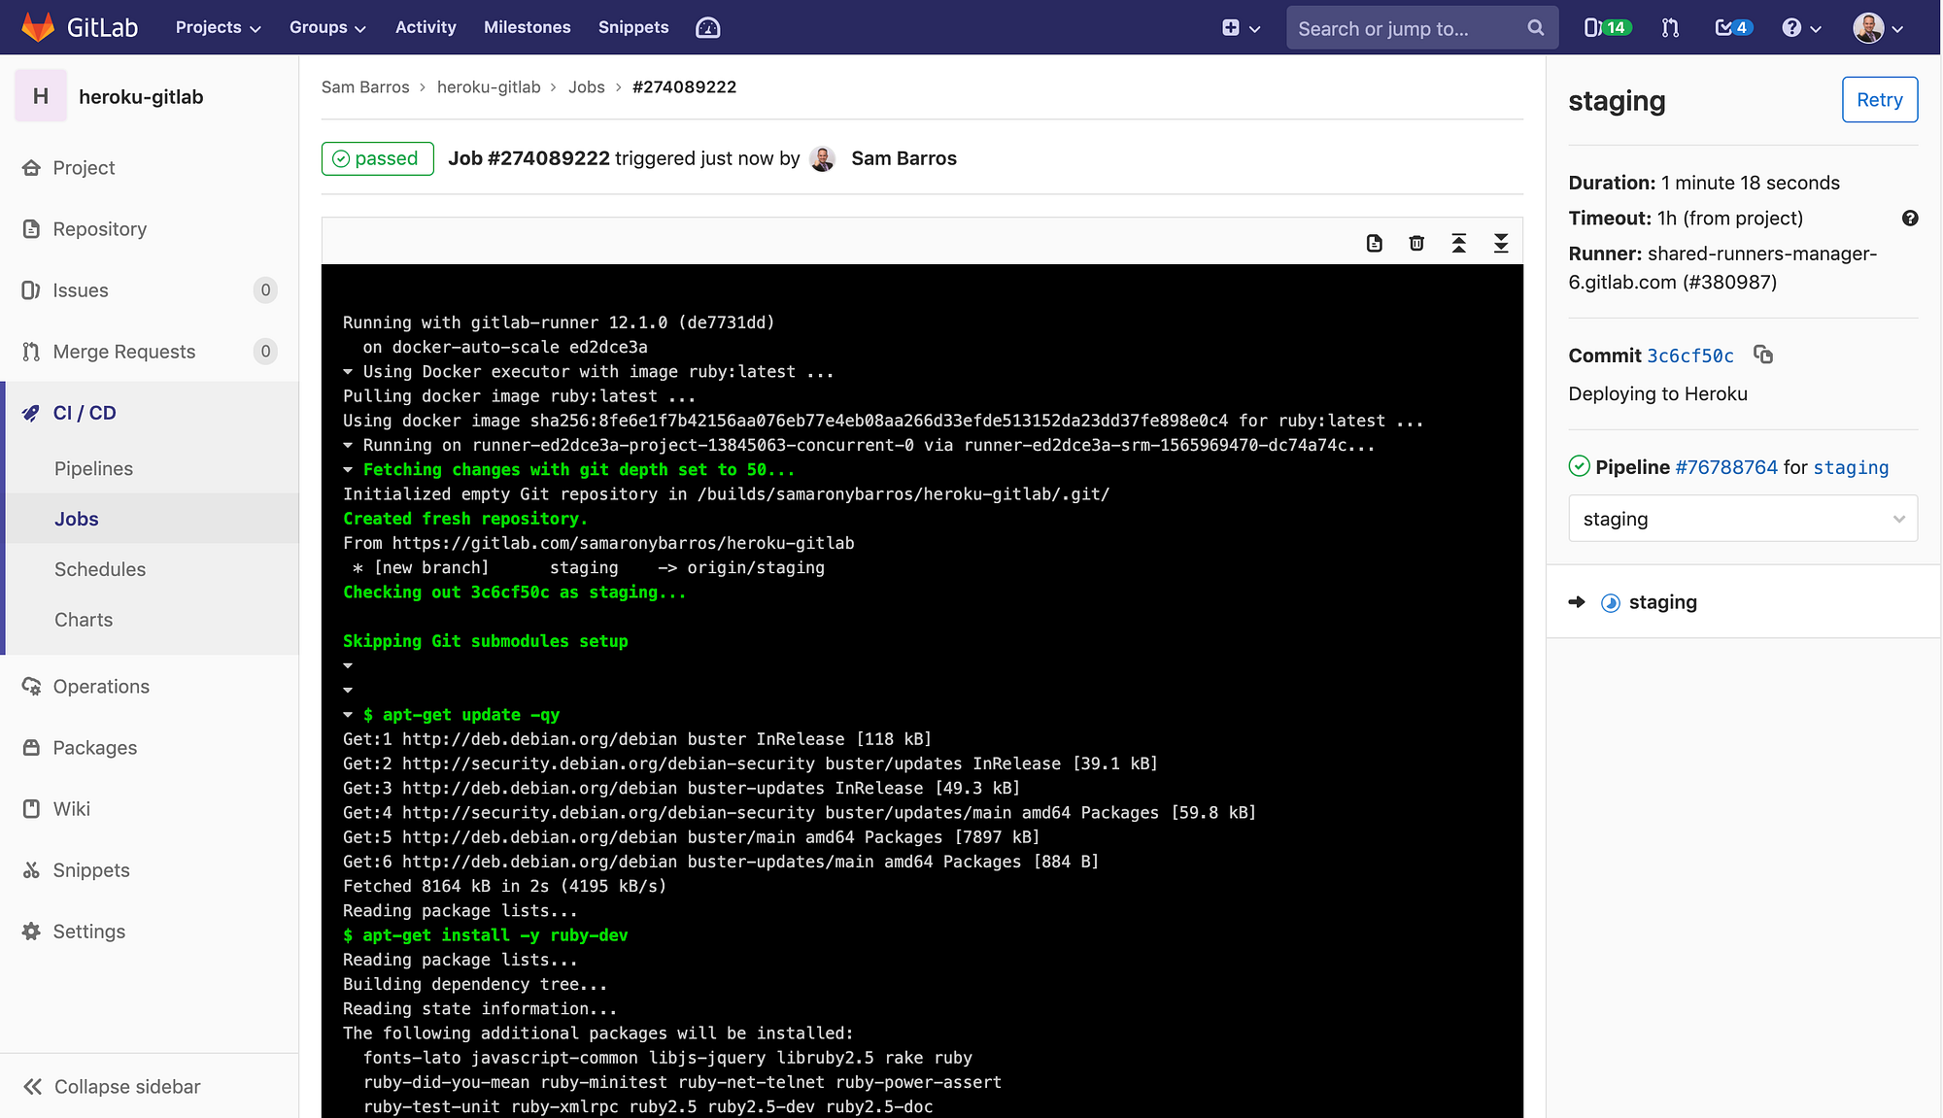The image size is (1943, 1118).
Task: Click the Timeout help question mark
Action: pos(1910,219)
